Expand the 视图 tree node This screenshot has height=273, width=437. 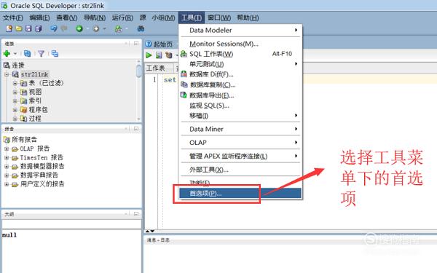coord(15,92)
